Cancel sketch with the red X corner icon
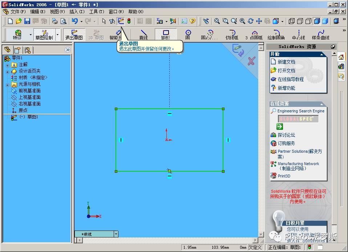The height and width of the screenshot is (252, 348). (251, 61)
